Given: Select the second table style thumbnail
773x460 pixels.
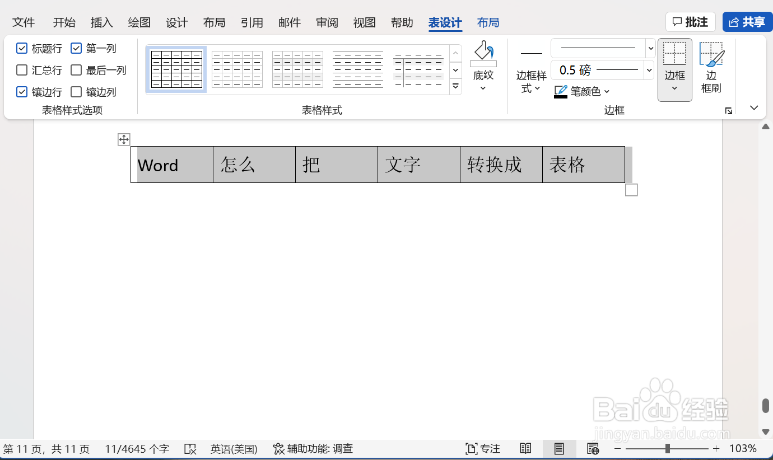Looking at the screenshot, I should click(237, 69).
